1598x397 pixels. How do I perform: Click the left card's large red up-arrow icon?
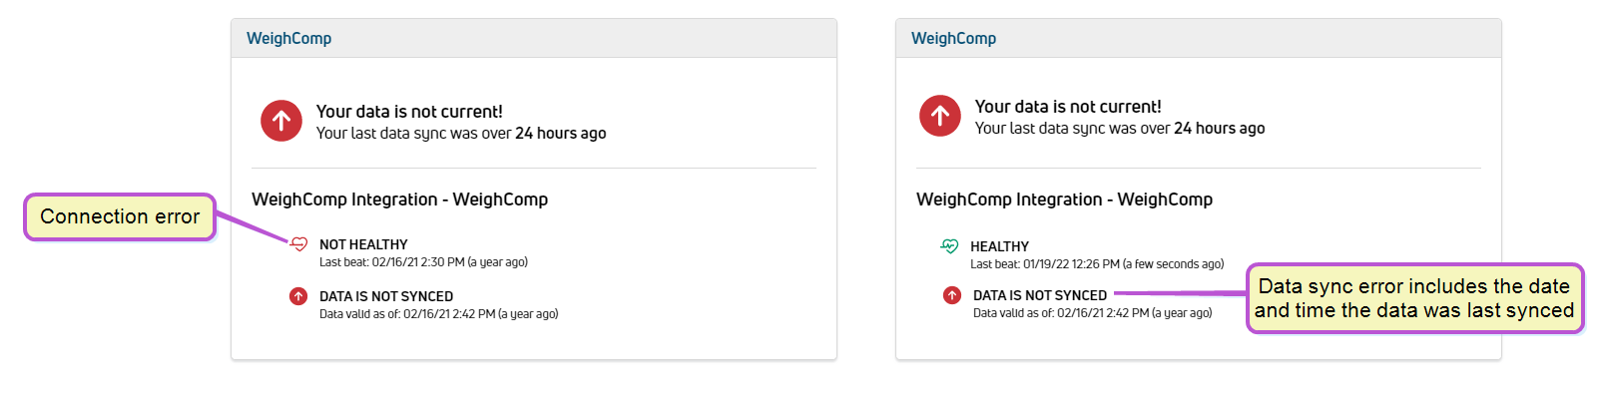281,121
